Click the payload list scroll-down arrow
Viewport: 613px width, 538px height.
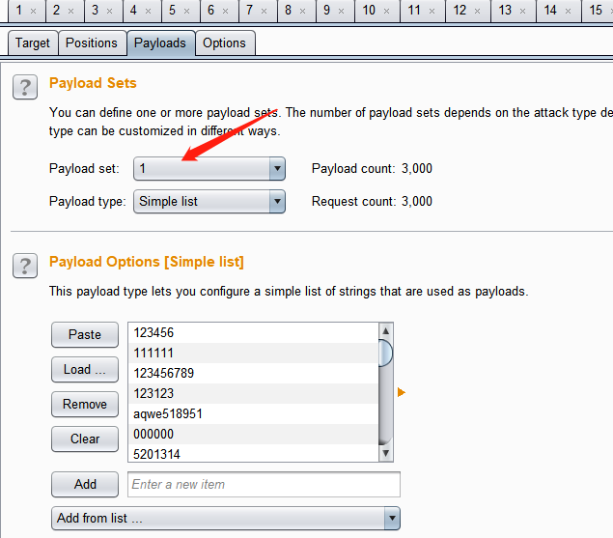pyautogui.click(x=386, y=453)
